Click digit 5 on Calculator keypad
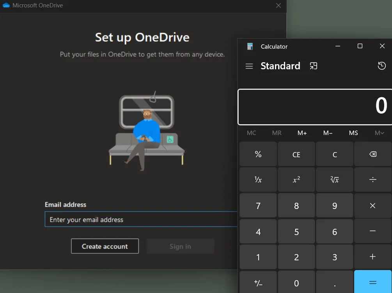The image size is (392, 293). 296,232
